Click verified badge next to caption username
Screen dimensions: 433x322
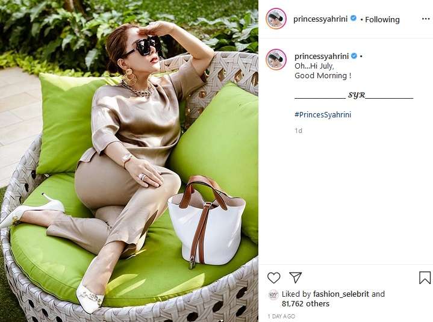[x=354, y=56]
